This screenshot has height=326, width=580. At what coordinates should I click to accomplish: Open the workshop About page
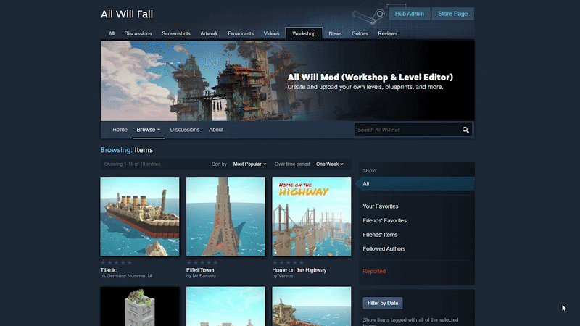pos(216,130)
